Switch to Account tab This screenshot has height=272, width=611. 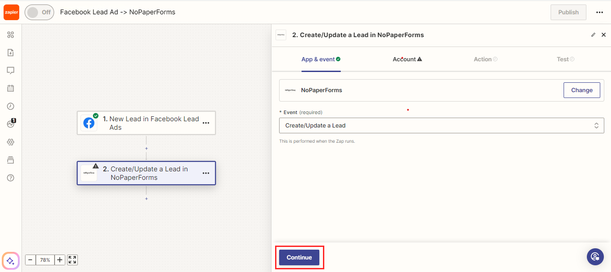pyautogui.click(x=407, y=59)
